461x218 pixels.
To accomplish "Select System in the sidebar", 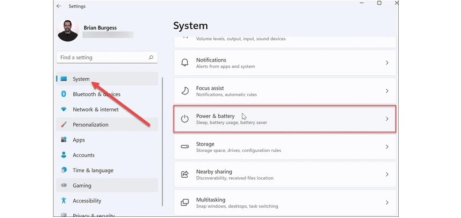I will 107,79.
